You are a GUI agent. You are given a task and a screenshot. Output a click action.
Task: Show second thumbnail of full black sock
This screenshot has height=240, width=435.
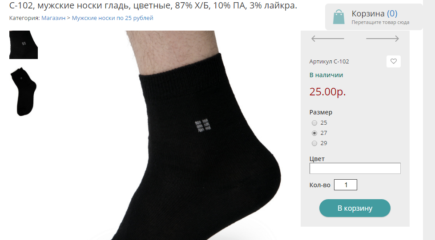pyautogui.click(x=24, y=91)
